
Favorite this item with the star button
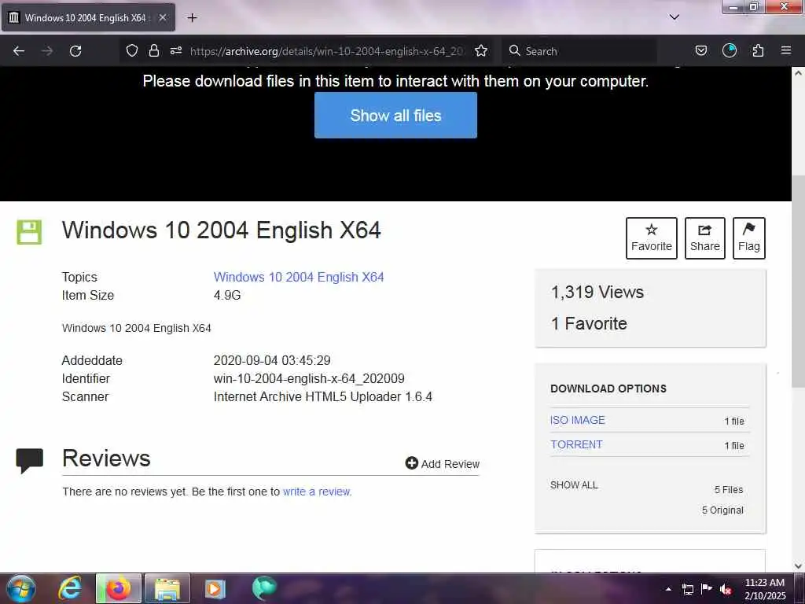pyautogui.click(x=651, y=238)
